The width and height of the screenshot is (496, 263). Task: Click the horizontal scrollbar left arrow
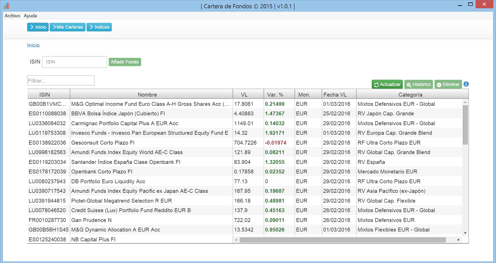click(236, 240)
